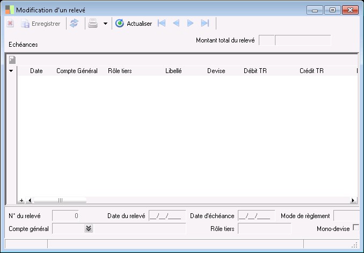Click the Enregistrer save button
The image size is (364, 253).
[40, 24]
